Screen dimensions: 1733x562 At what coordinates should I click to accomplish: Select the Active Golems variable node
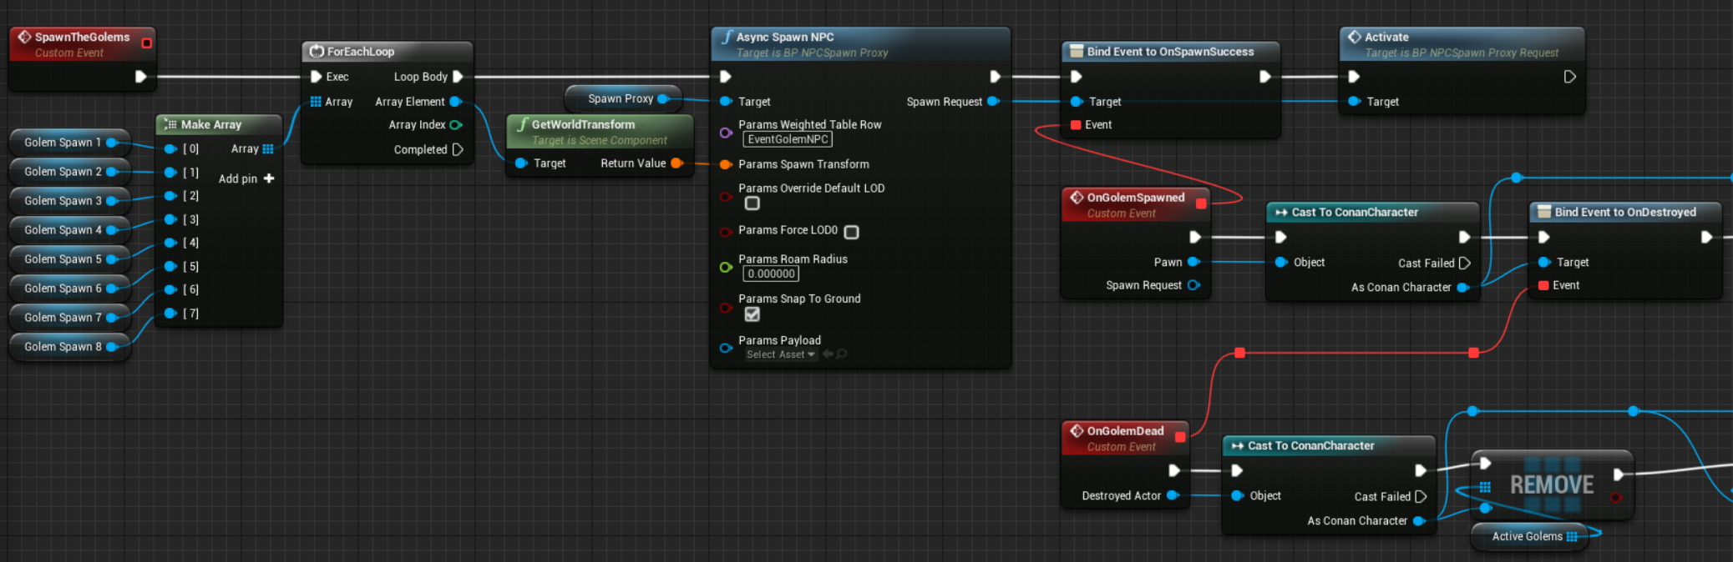tap(1527, 536)
